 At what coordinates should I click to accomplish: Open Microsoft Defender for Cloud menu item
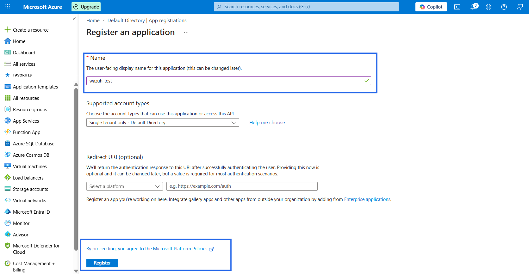(36, 249)
